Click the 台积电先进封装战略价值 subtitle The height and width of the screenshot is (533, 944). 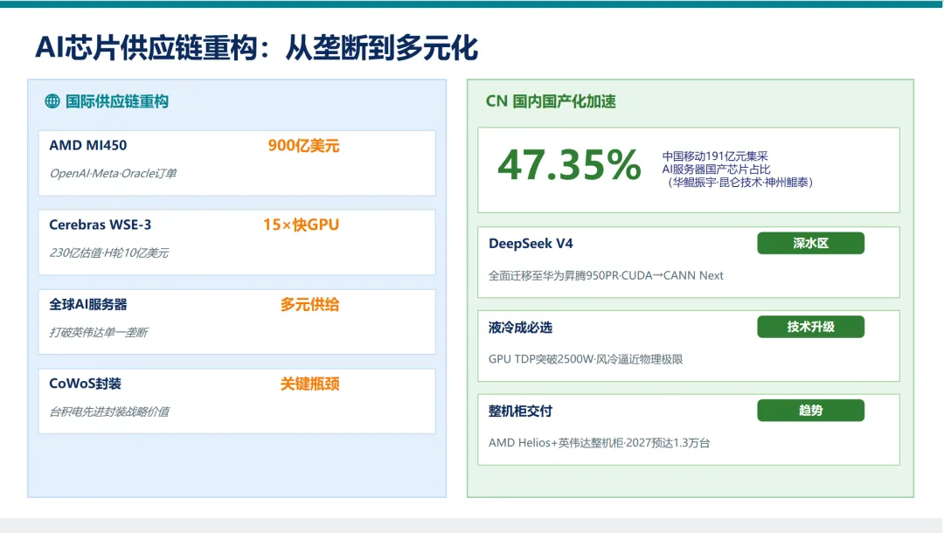tap(109, 412)
